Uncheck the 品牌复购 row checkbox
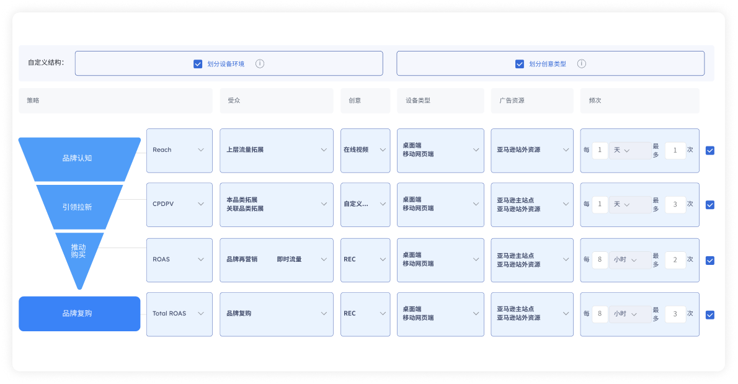Viewport: 738px width, 384px height. [x=710, y=315]
